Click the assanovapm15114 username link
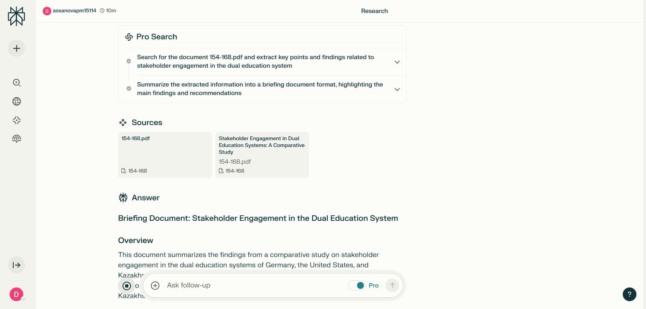Screen dimensions: 646x309 pos(74,11)
